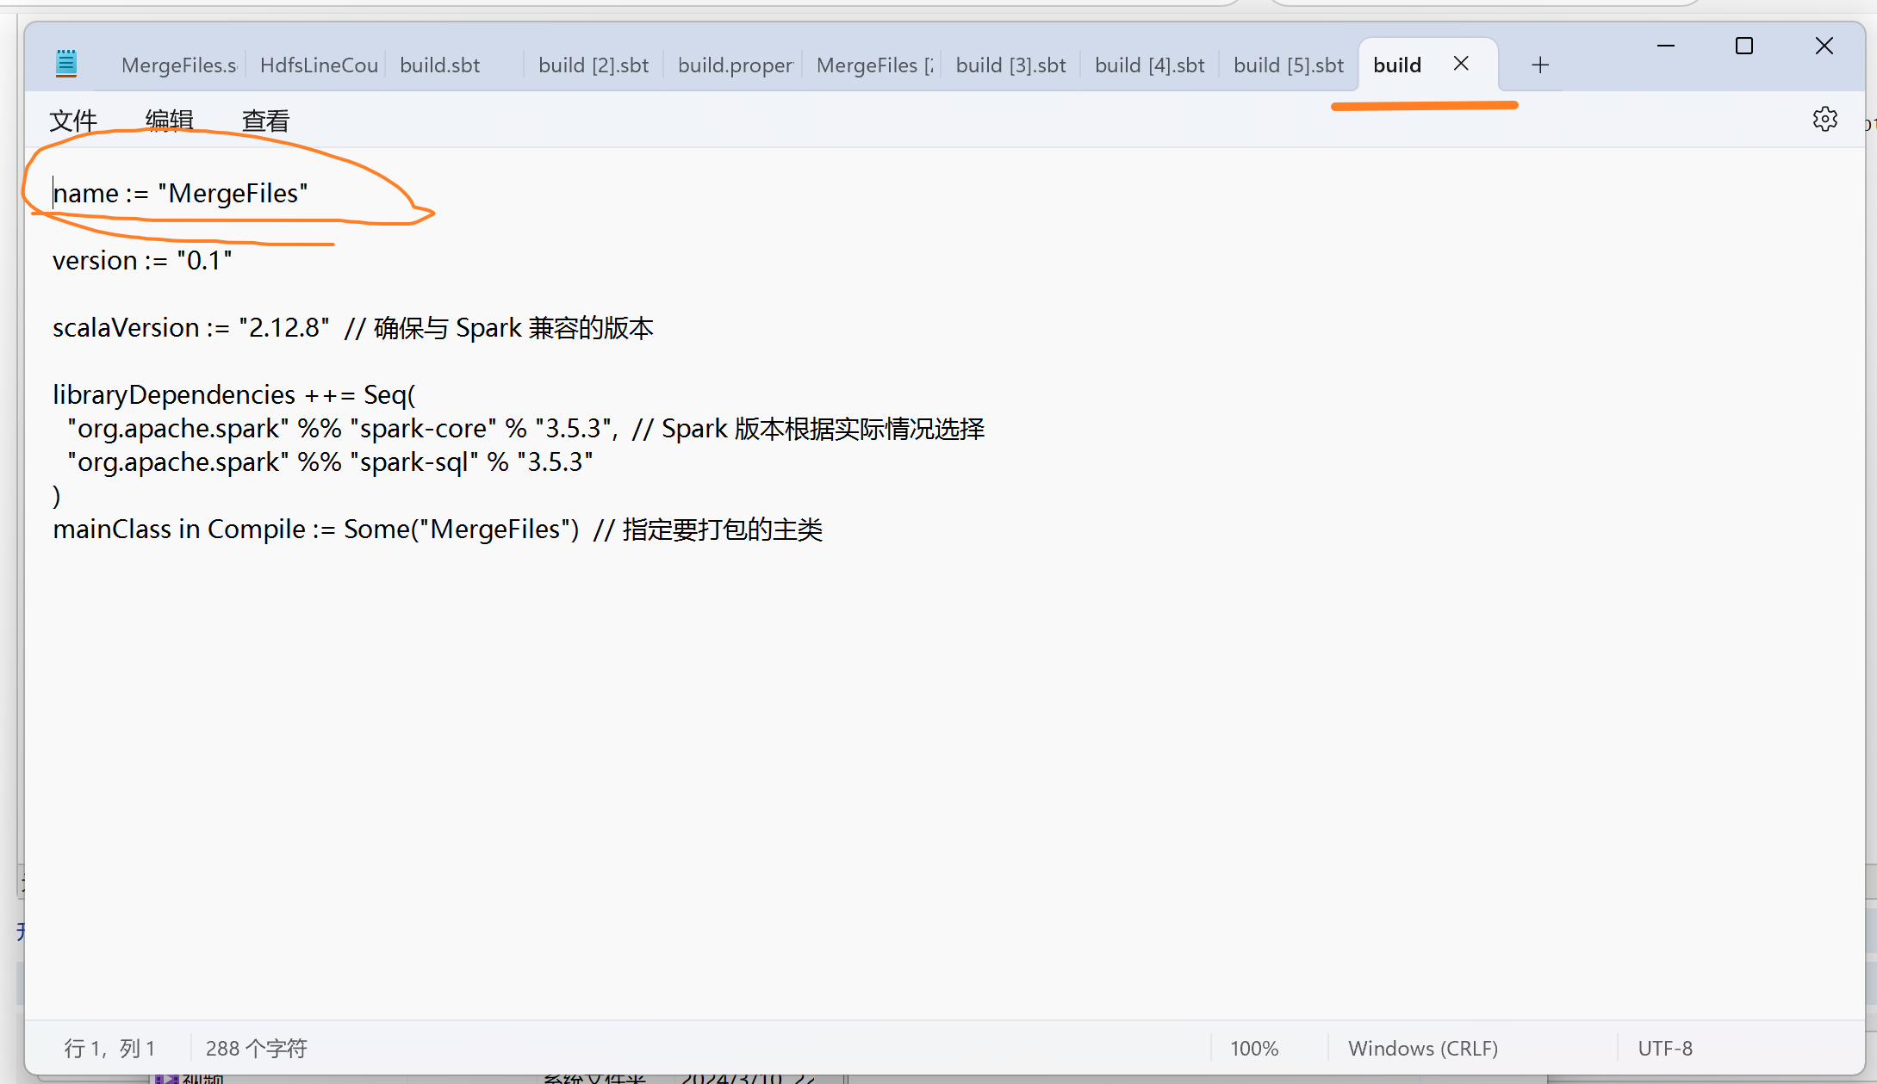
Task: Maximize the Notepad window
Action: click(x=1744, y=46)
